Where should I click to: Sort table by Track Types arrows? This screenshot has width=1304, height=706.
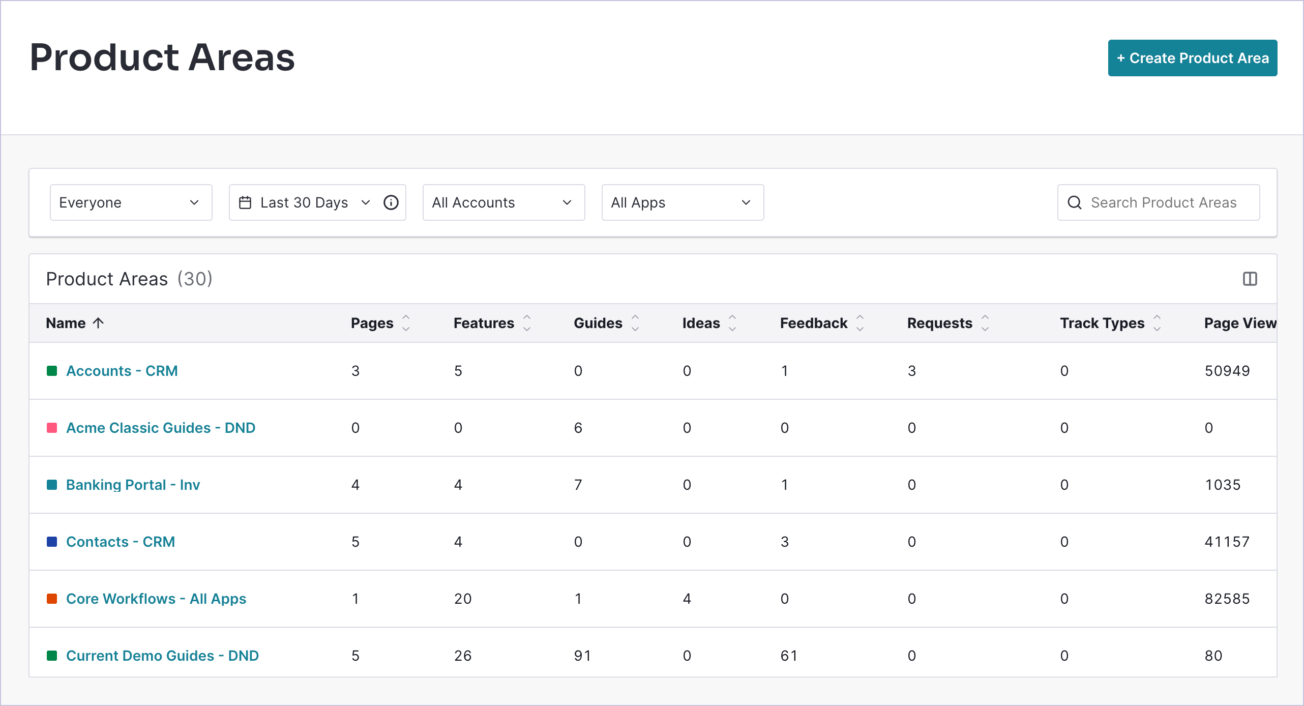[1157, 323]
